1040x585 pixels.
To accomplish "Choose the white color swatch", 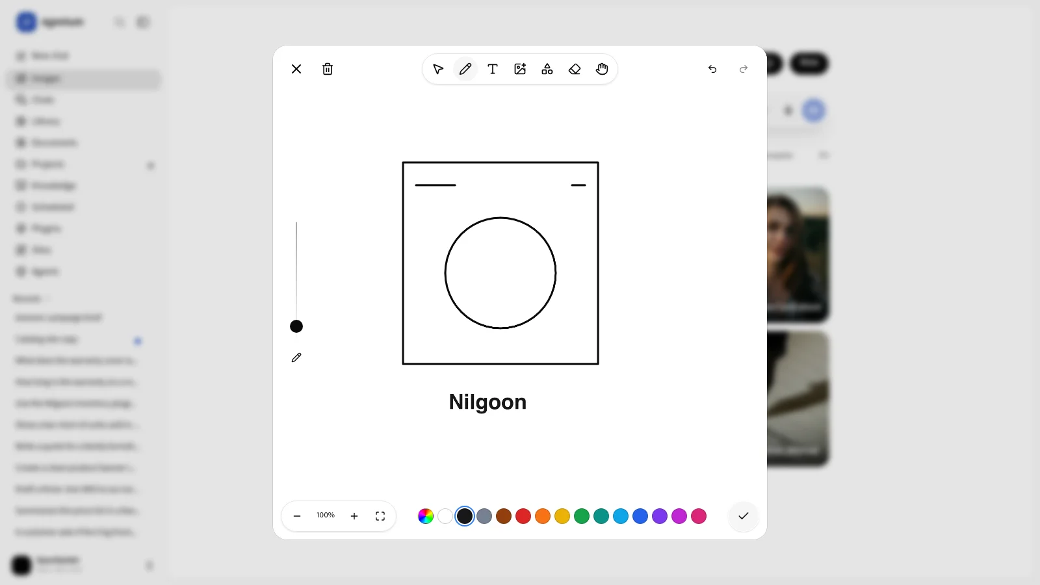I will click(445, 516).
